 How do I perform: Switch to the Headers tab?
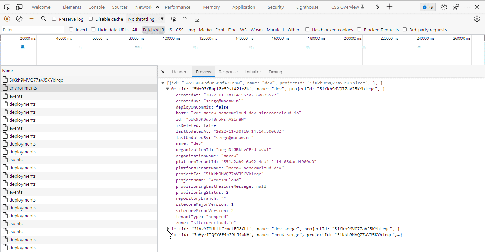(180, 72)
